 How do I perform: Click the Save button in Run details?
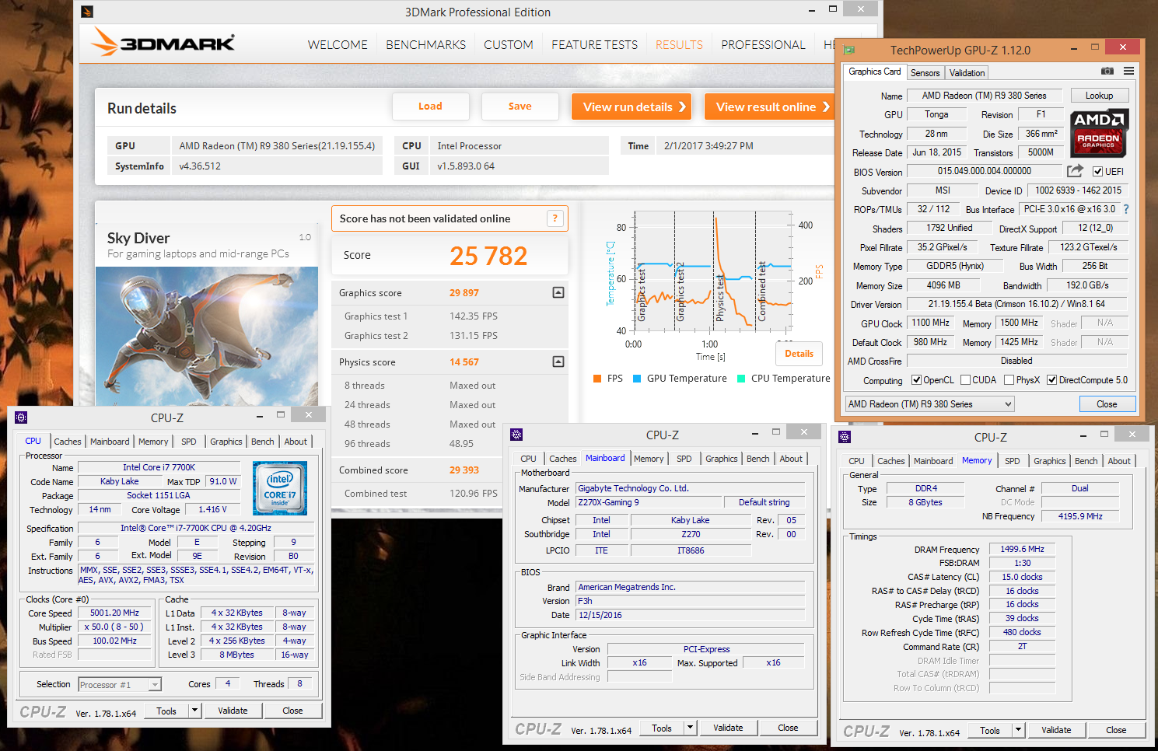click(x=520, y=107)
